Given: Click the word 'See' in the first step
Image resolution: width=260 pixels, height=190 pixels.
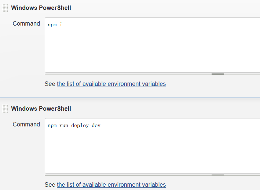Looking at the screenshot, I should point(50,84).
